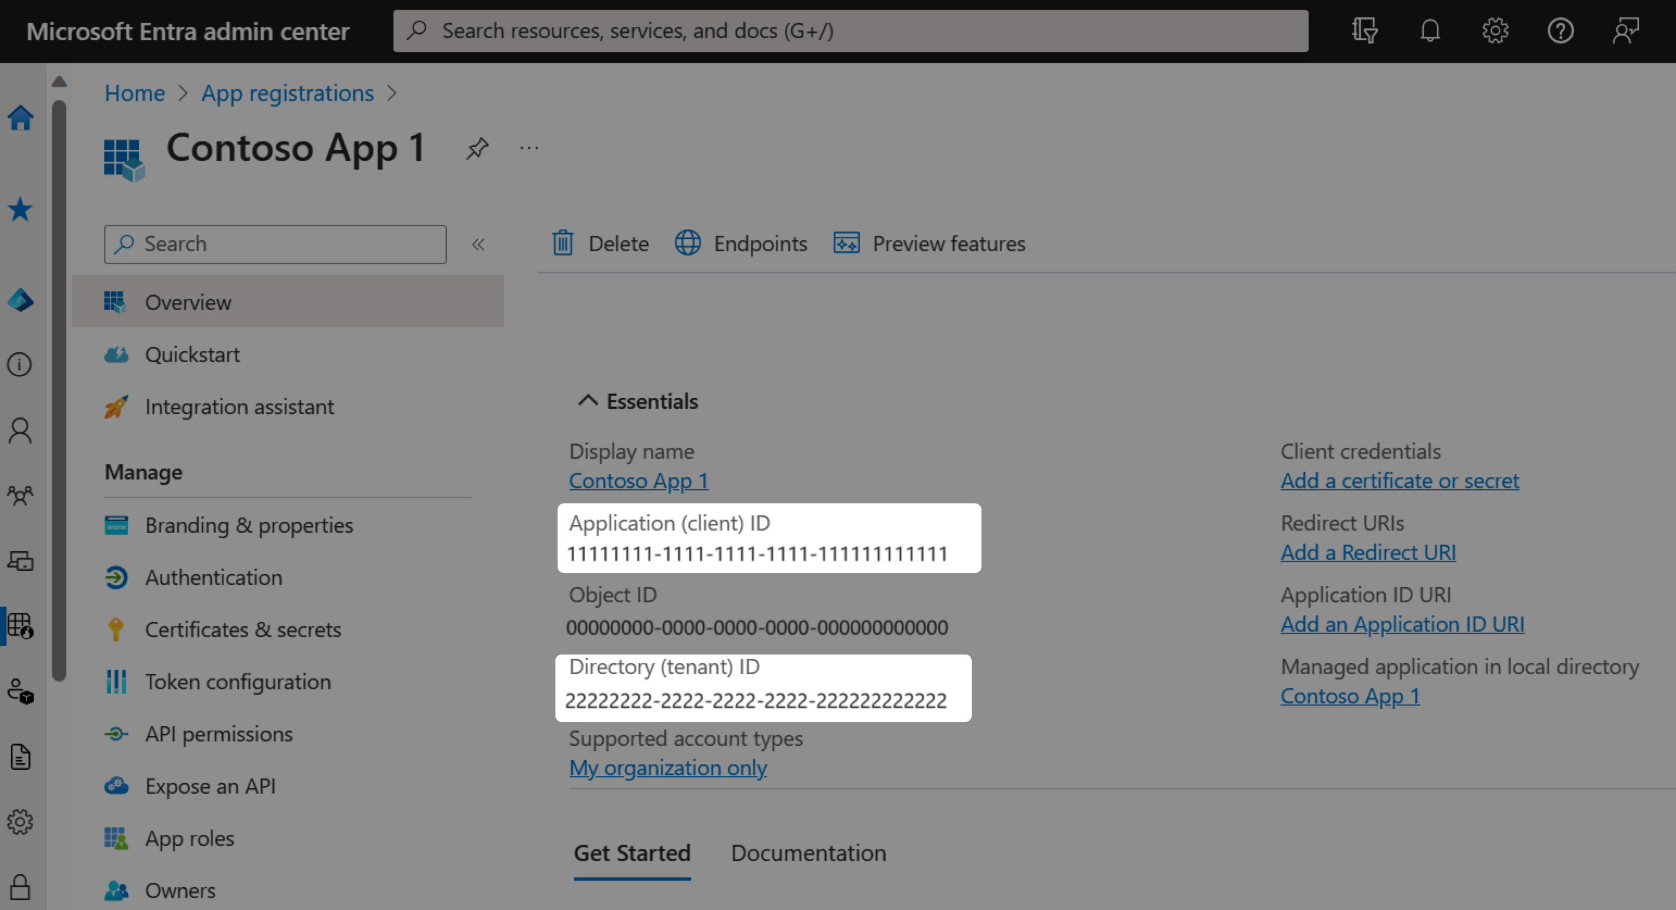Viewport: 1676px width, 910px height.
Task: Open Favorites star in left rail
Action: pos(20,209)
